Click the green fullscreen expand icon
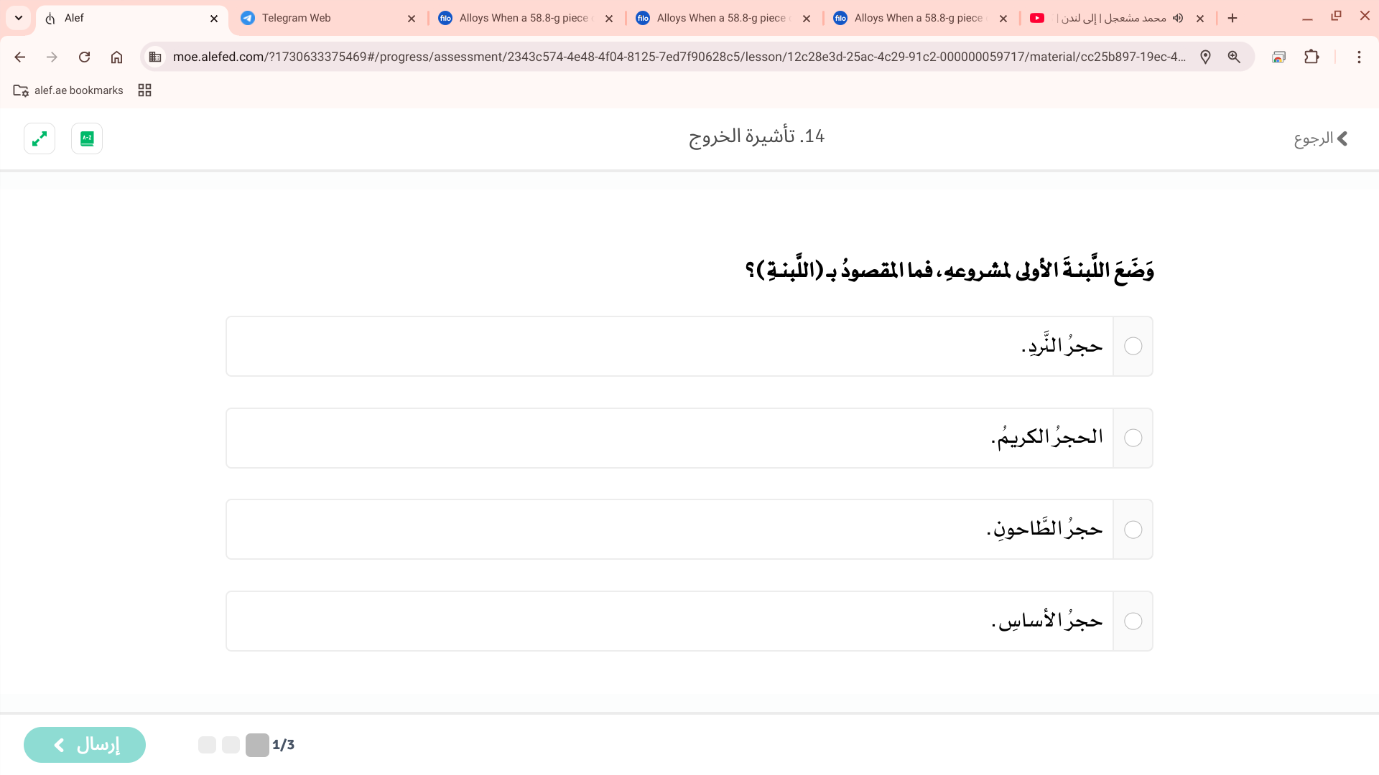 (40, 138)
